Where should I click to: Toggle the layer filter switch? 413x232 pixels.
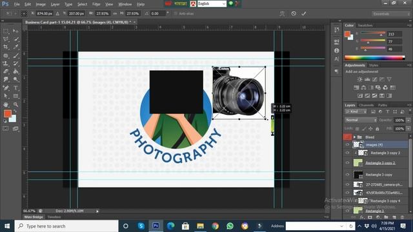[x=410, y=111]
